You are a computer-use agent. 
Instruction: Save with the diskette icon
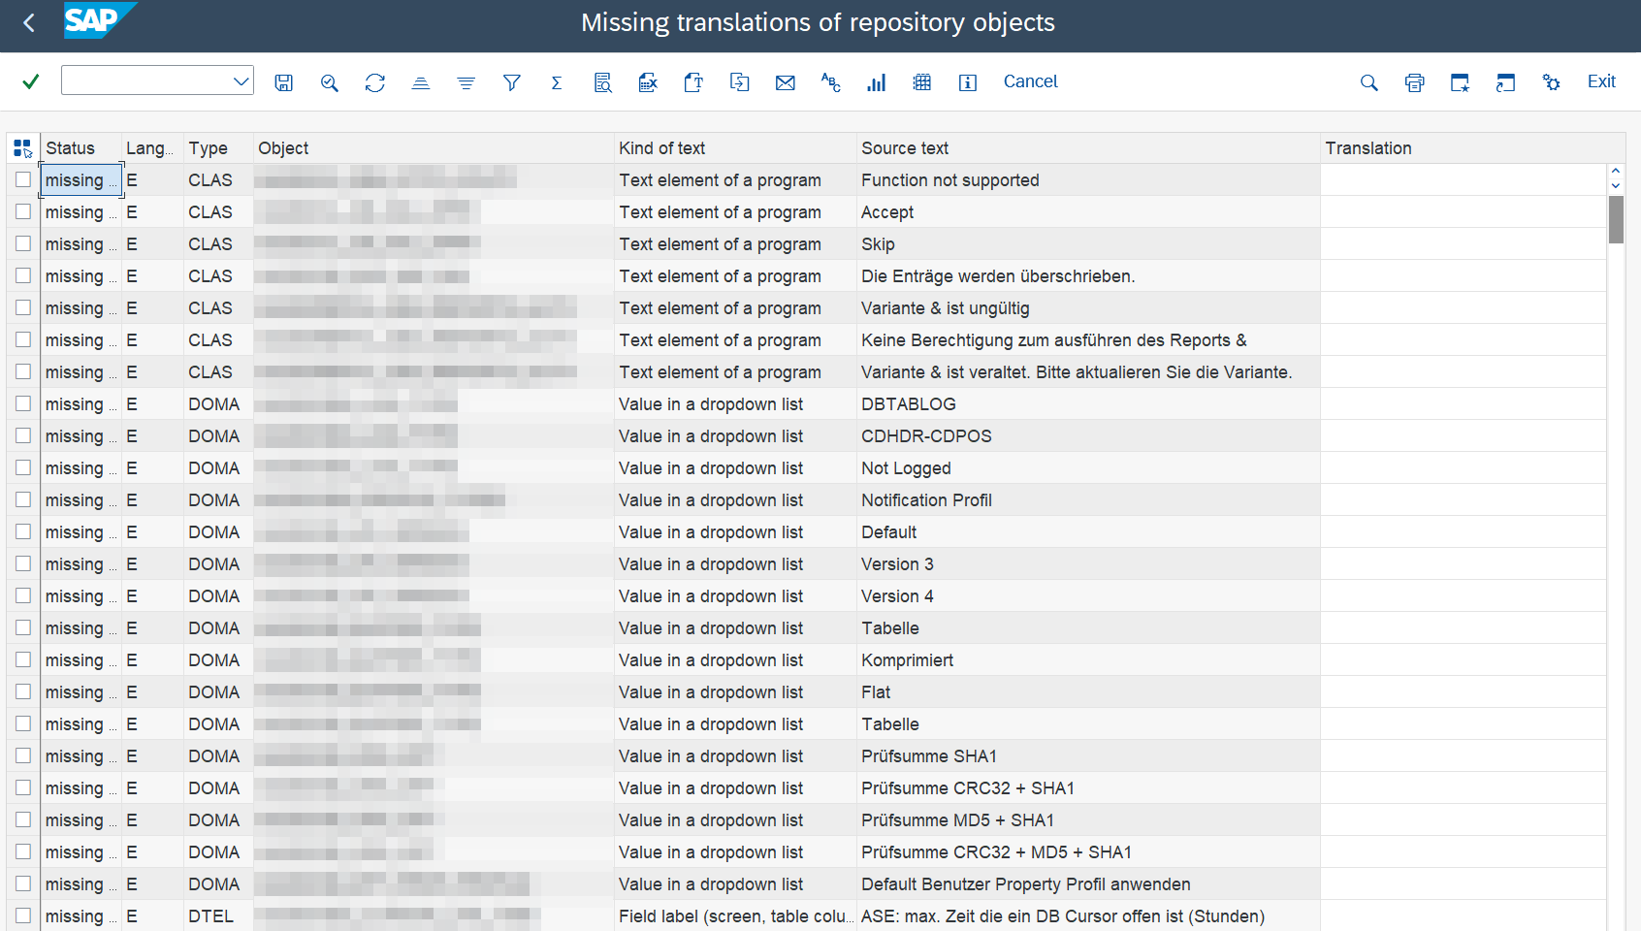[x=284, y=82]
